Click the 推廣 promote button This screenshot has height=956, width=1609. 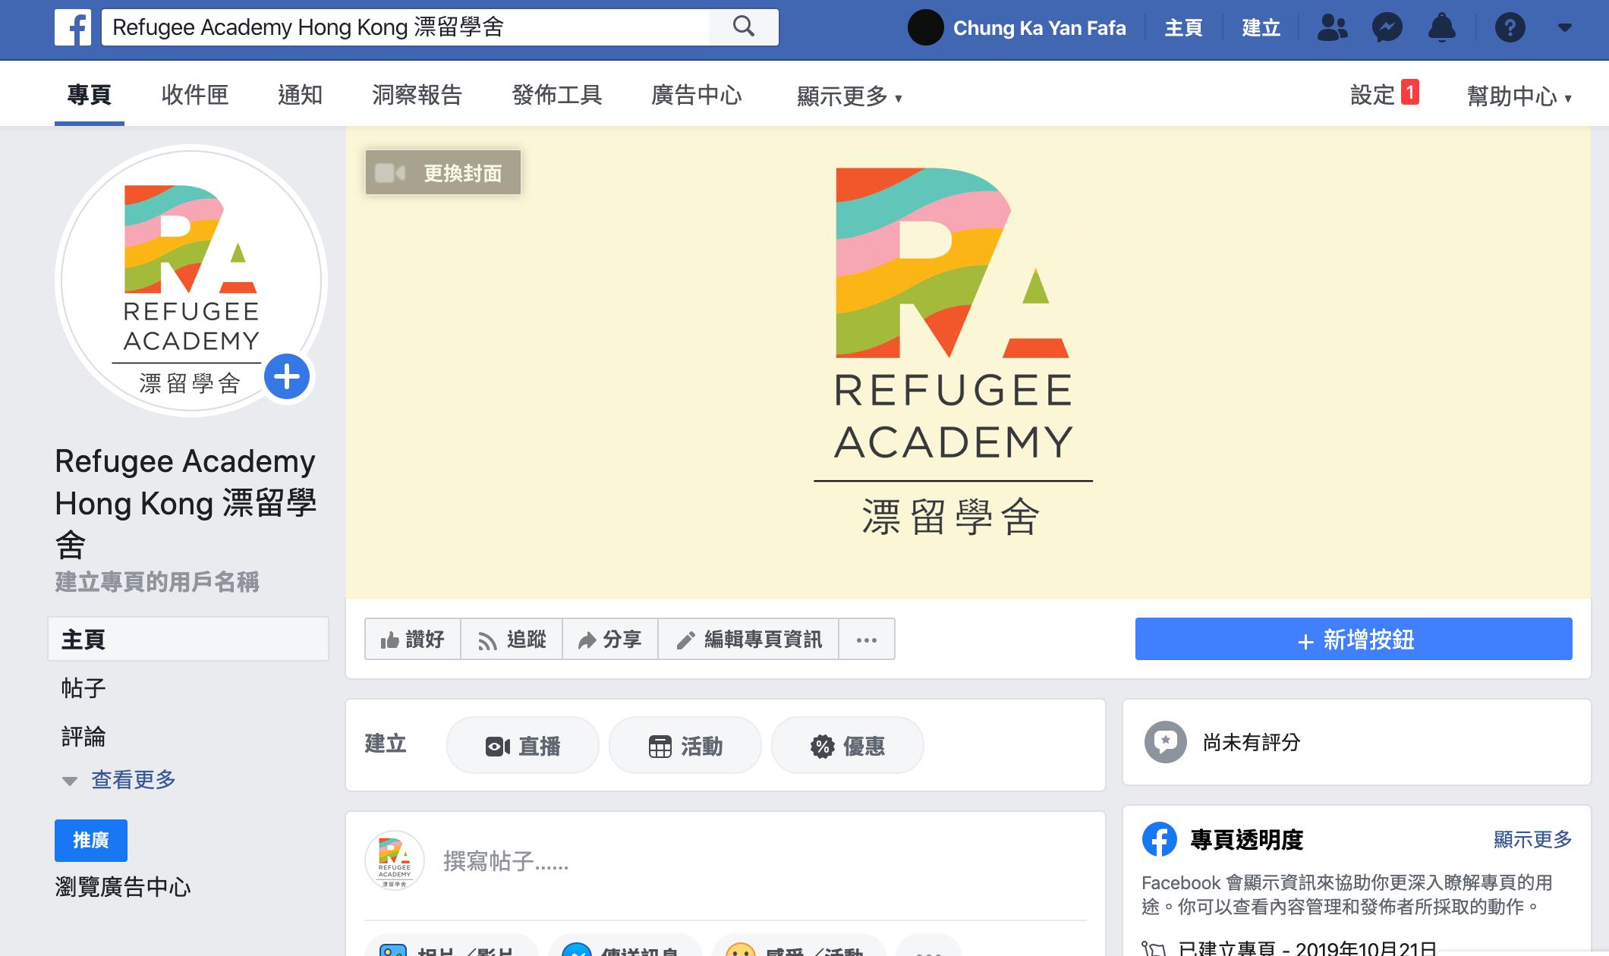[x=90, y=840]
